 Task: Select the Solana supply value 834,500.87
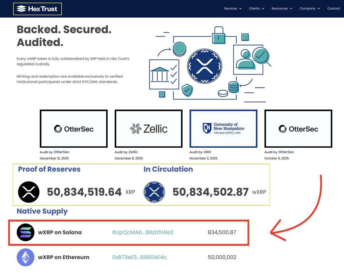coord(222,232)
